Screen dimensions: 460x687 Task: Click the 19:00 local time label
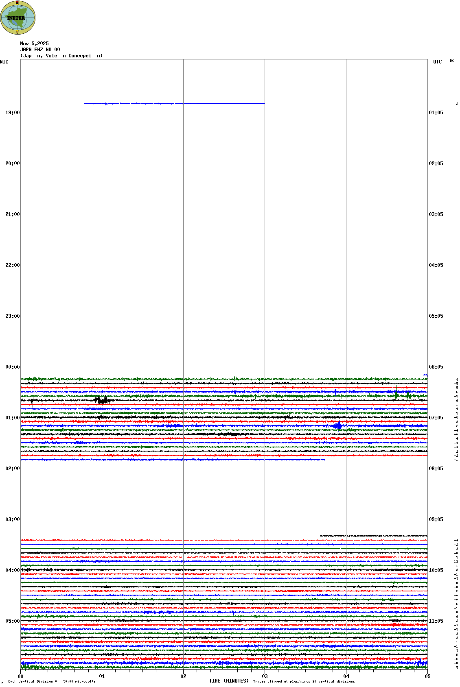tap(12, 113)
